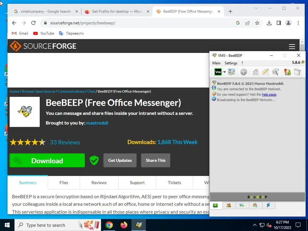The width and height of the screenshot is (308, 231).
Task: Select the green activity tab at BeeBEEP bottom
Action: point(215,205)
